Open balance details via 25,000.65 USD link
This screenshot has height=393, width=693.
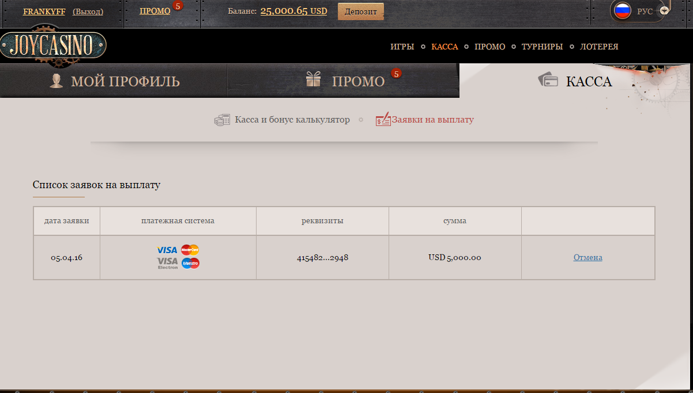(x=293, y=11)
